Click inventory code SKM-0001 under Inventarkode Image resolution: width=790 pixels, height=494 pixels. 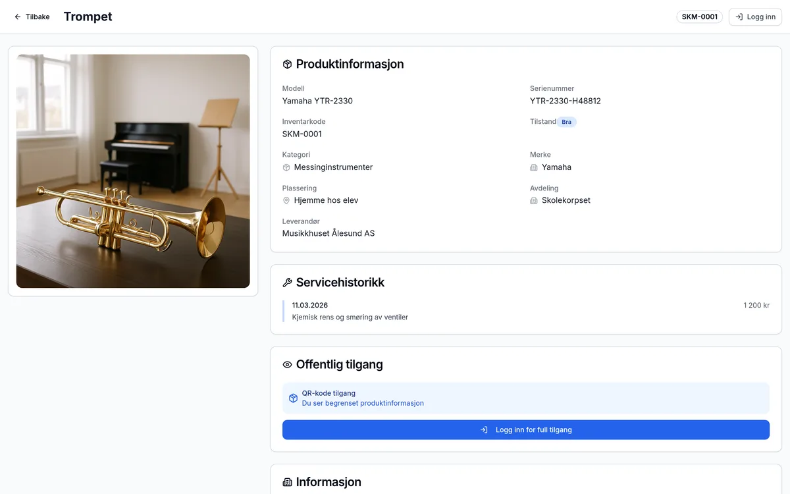302,134
